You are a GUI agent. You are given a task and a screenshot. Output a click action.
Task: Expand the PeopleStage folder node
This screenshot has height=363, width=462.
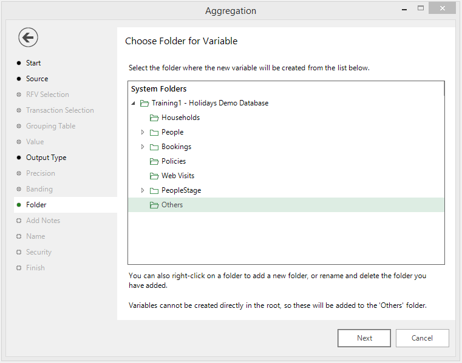pos(143,191)
